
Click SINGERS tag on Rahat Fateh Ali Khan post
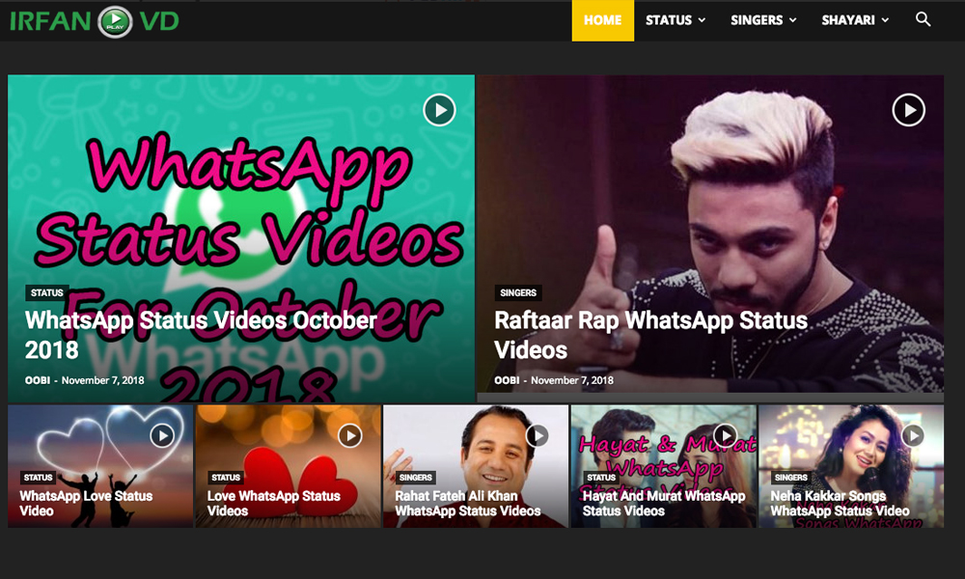tap(415, 478)
